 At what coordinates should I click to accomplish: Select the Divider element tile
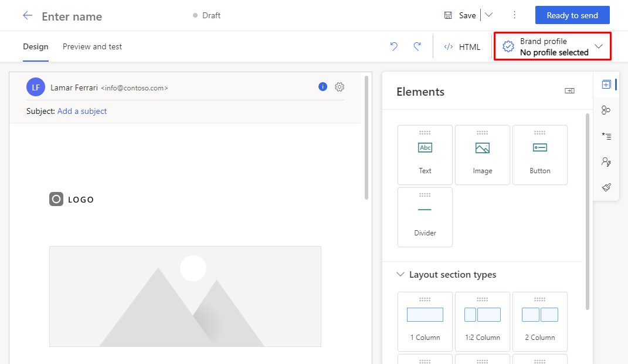[x=425, y=217]
